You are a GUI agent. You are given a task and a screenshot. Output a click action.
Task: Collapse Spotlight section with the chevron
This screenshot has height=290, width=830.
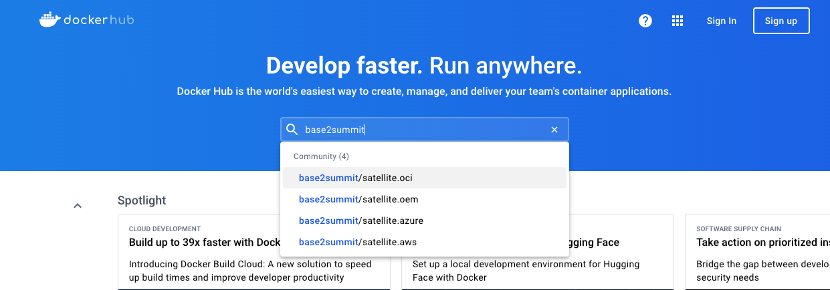78,206
